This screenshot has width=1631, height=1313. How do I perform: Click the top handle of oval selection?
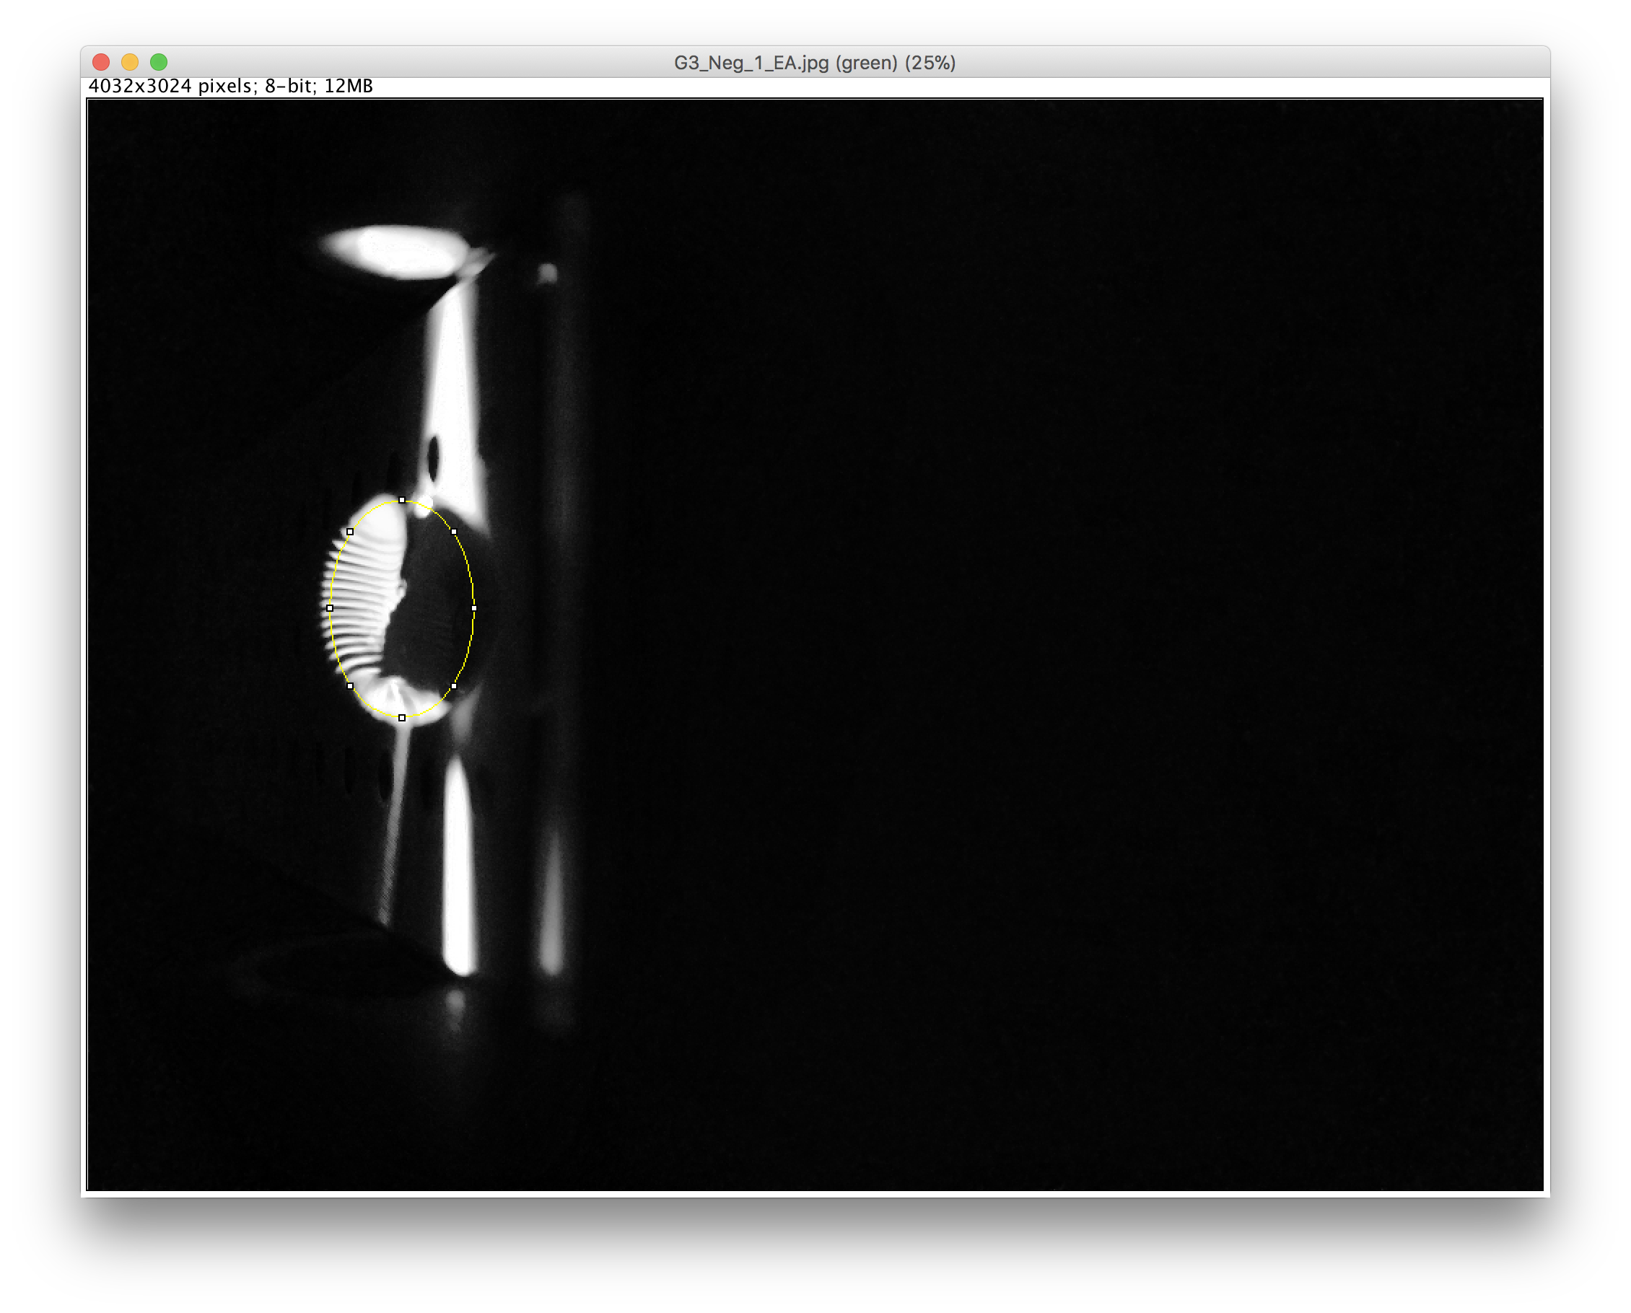[402, 500]
